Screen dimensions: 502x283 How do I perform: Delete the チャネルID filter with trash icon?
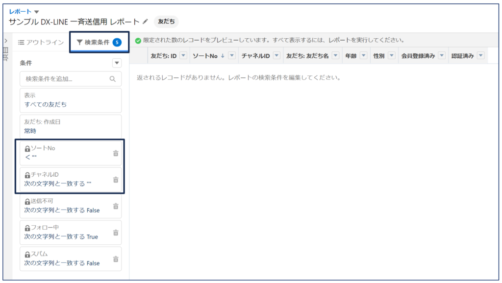pos(116,180)
